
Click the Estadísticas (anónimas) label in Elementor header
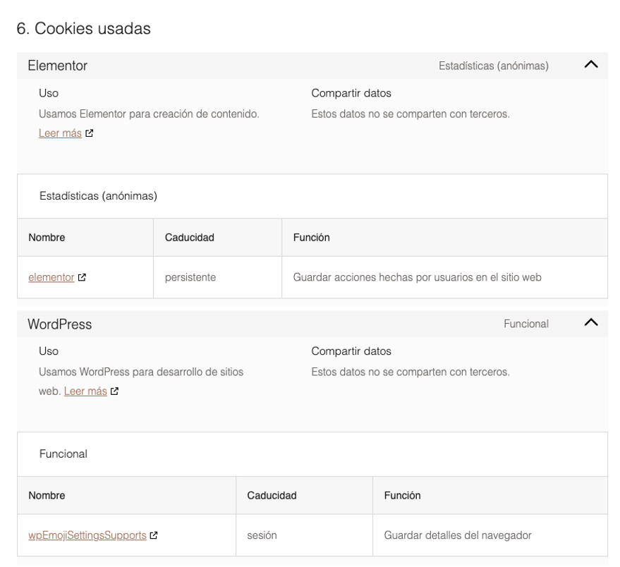point(494,66)
